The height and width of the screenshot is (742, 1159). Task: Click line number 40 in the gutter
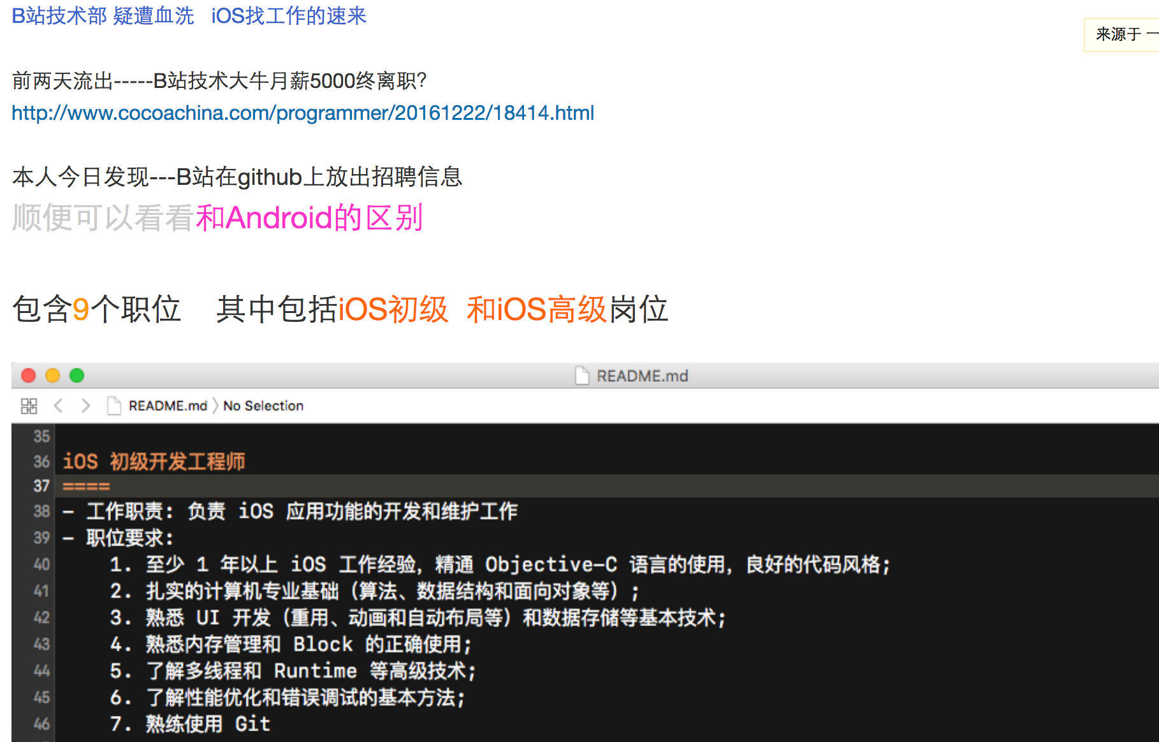(41, 565)
